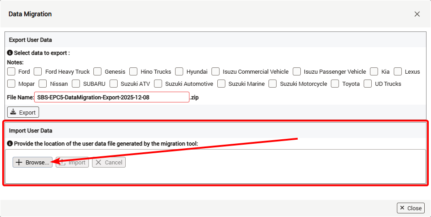Viewport: 431px width, 217px height.
Task: Check the Ford checkbox
Action: pos(12,71)
